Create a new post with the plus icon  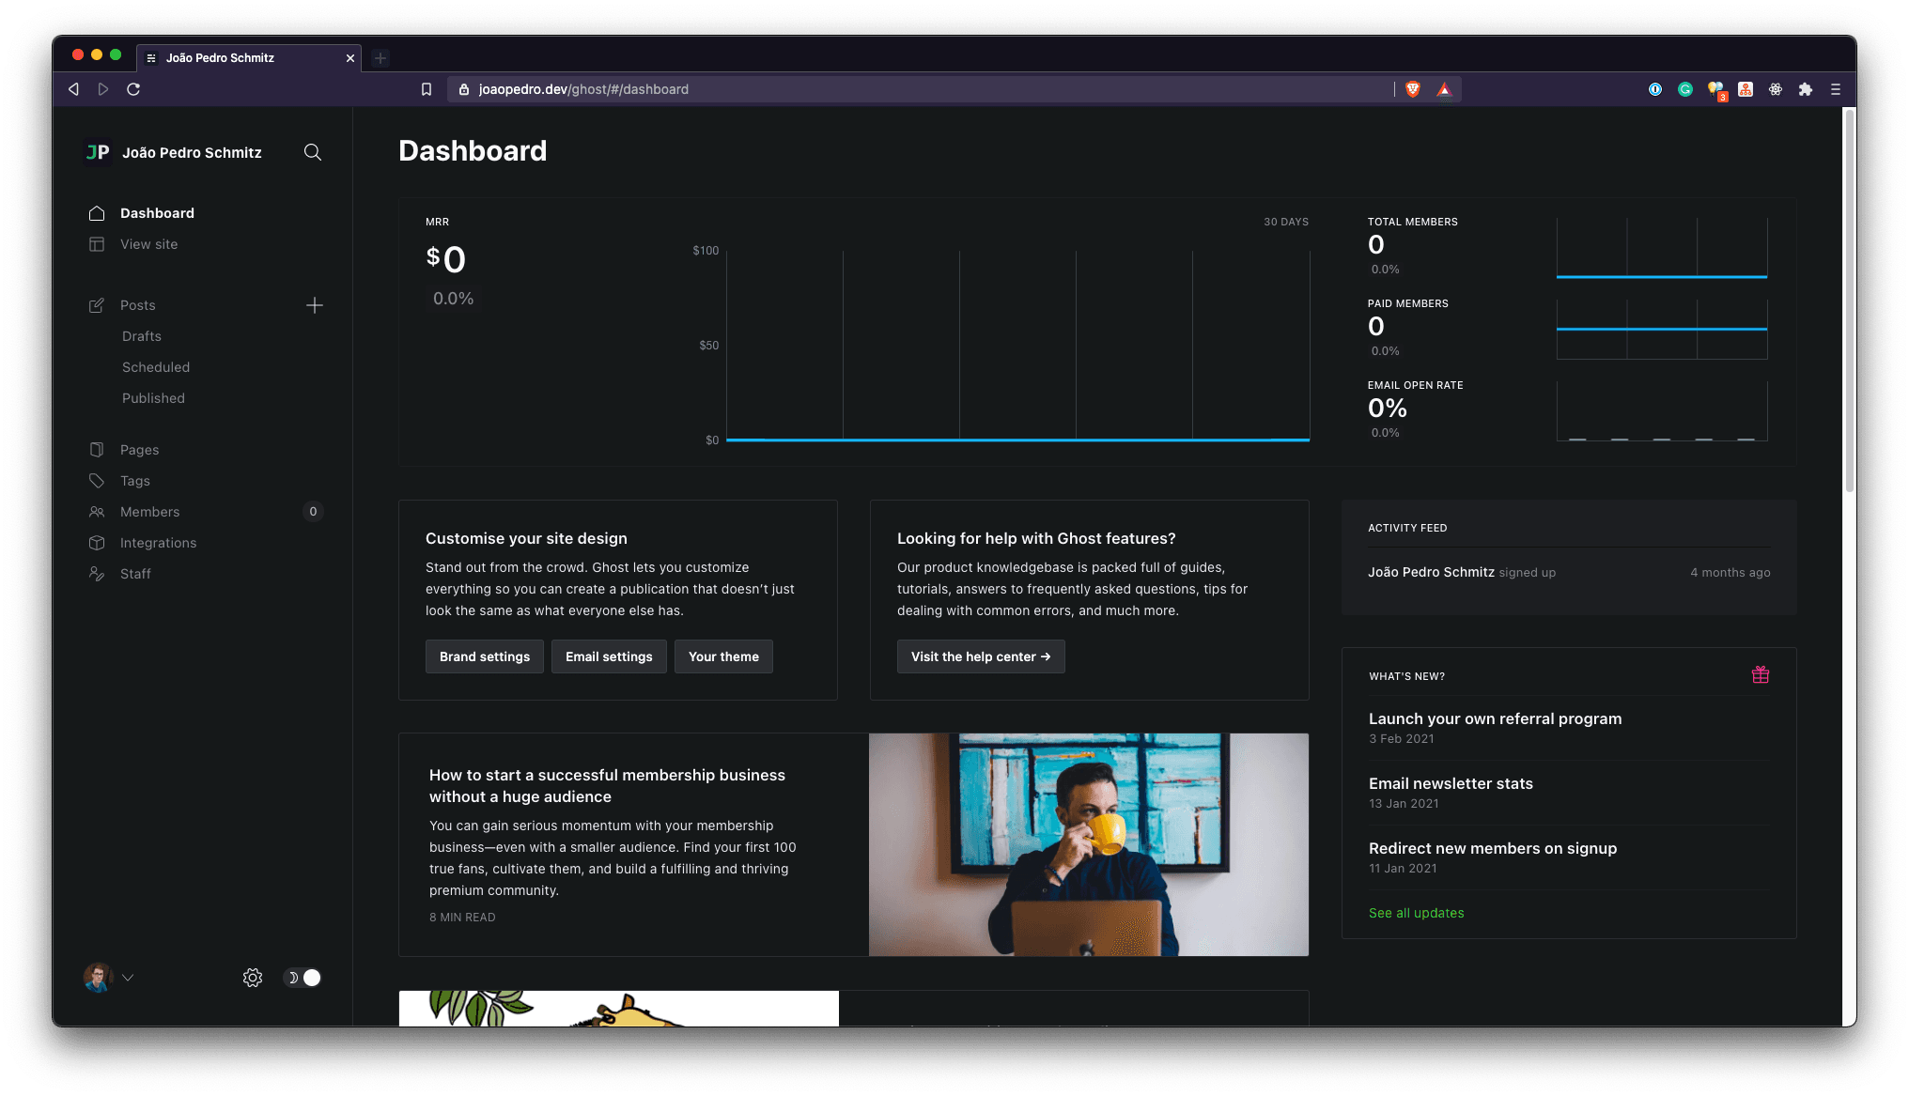pos(316,305)
